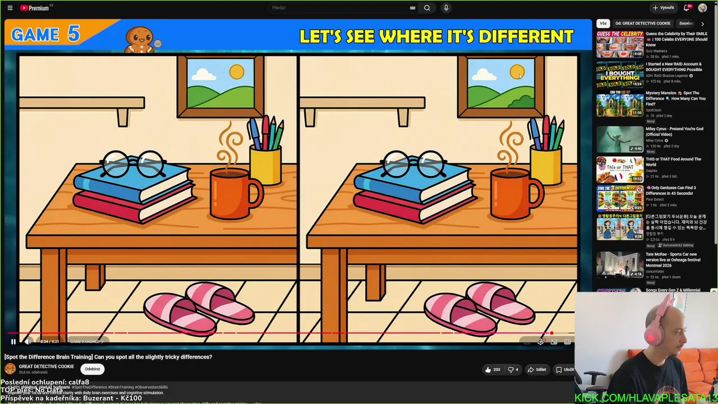Open the GREAT DETECTIVE COOKIE channel name
718x404 pixels.
[x=47, y=366]
